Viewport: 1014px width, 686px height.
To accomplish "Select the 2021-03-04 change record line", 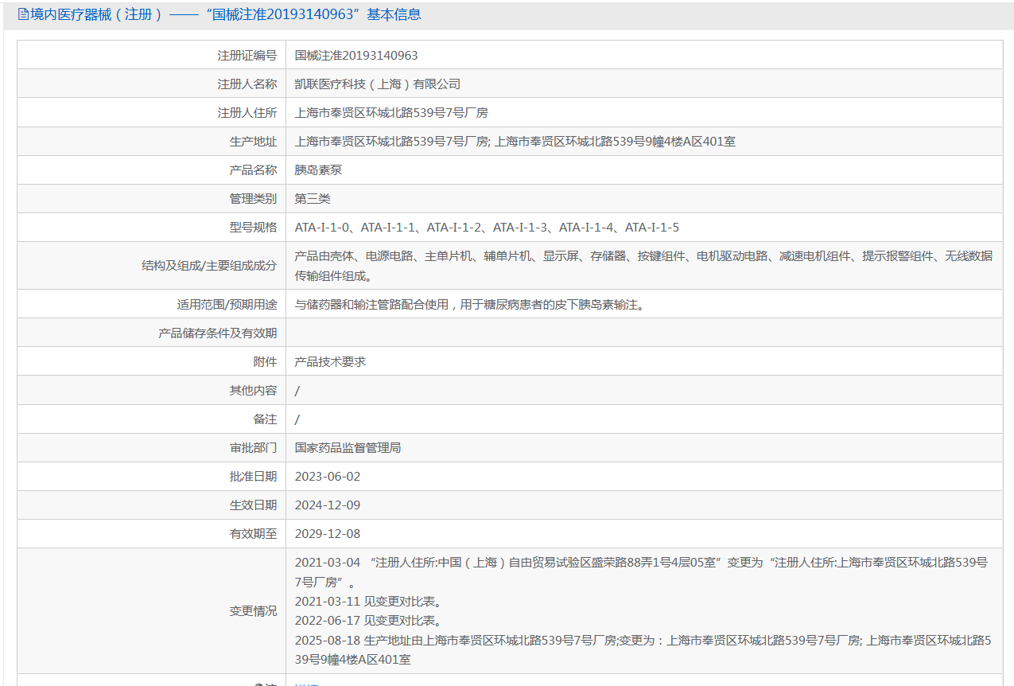I will [641, 572].
